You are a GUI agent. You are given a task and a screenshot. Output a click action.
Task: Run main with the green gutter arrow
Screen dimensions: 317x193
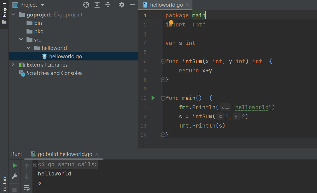pos(153,98)
